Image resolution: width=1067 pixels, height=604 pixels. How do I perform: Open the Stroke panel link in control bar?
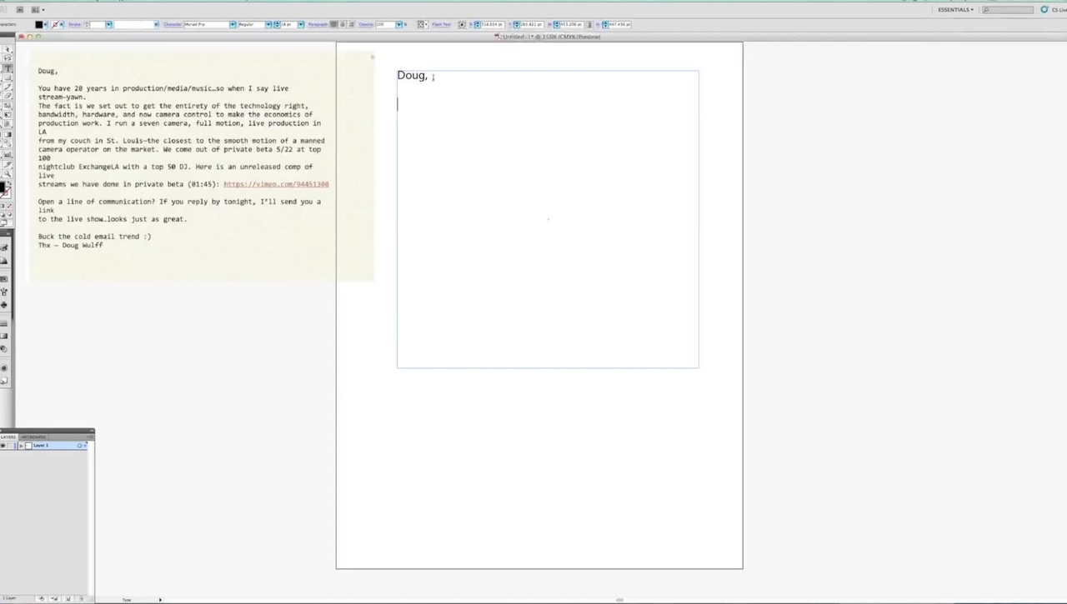[x=74, y=24]
